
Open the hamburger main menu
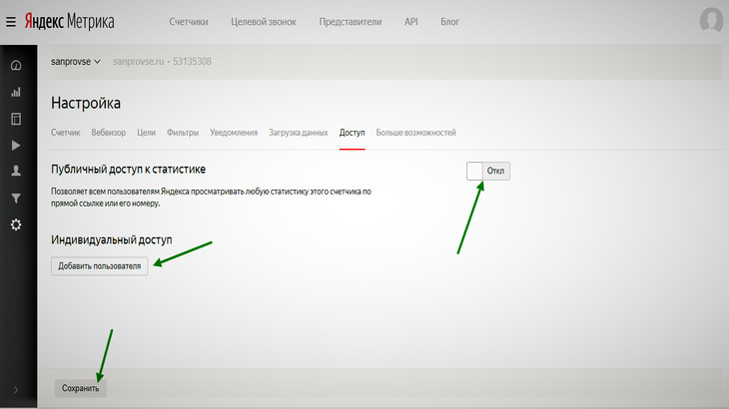click(x=11, y=22)
